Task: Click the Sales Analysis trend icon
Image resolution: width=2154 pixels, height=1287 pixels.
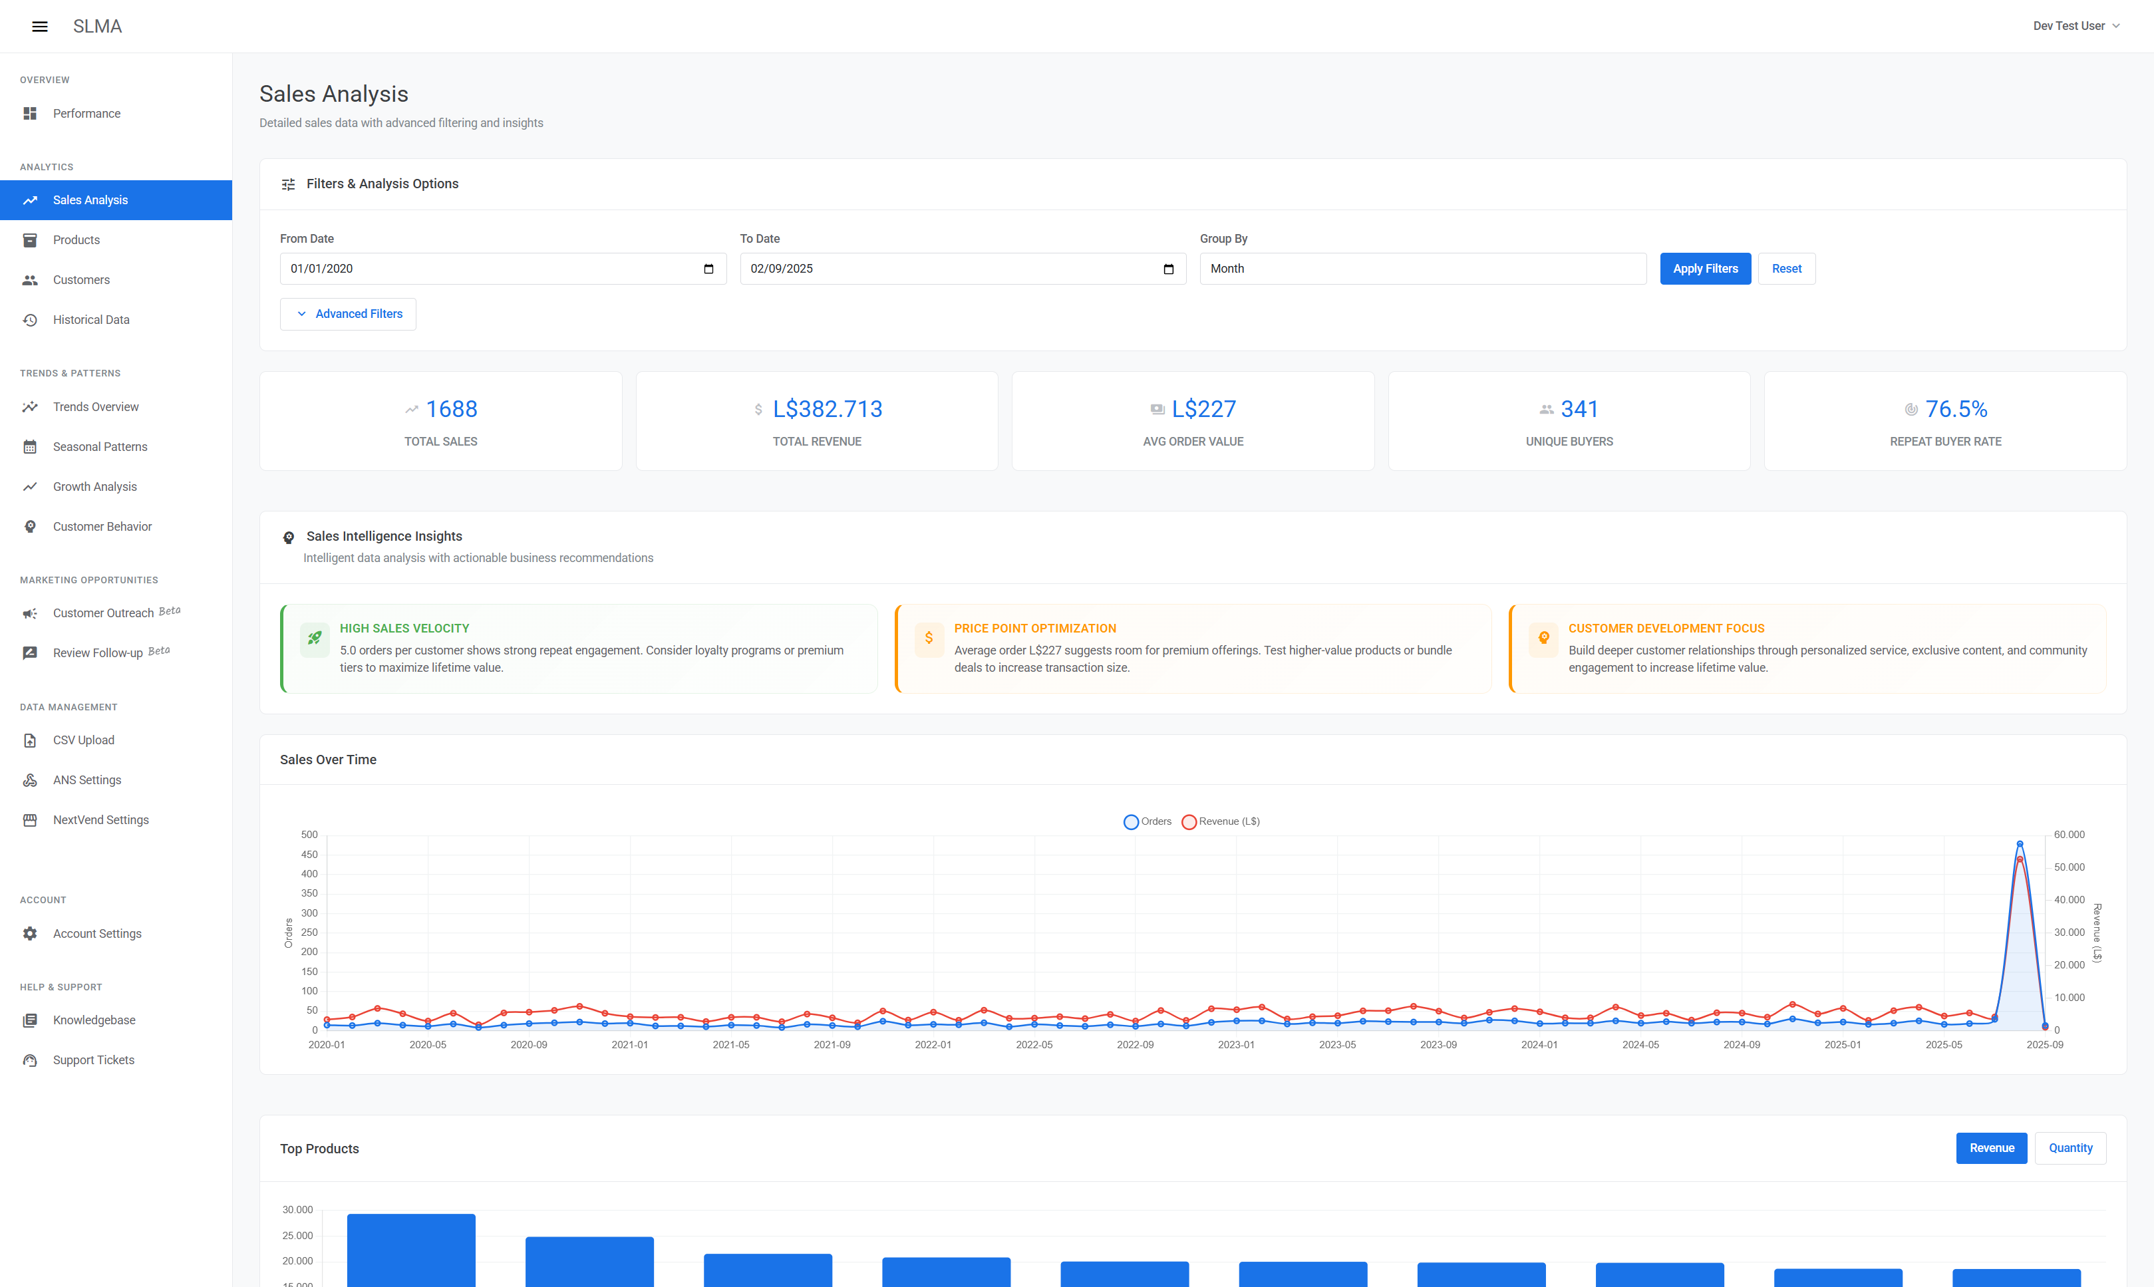Action: tap(29, 200)
